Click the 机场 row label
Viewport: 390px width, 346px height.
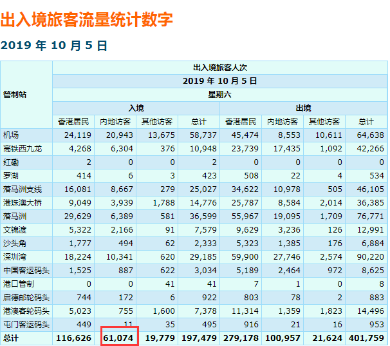[x=11, y=135]
